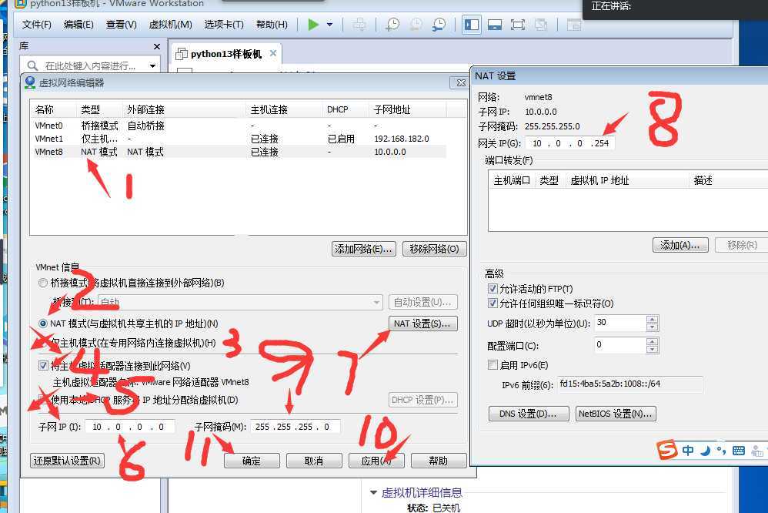Viewport: 768px width, 513px height.
Task: Click the full screen mode toolbar icon
Action: [518, 25]
